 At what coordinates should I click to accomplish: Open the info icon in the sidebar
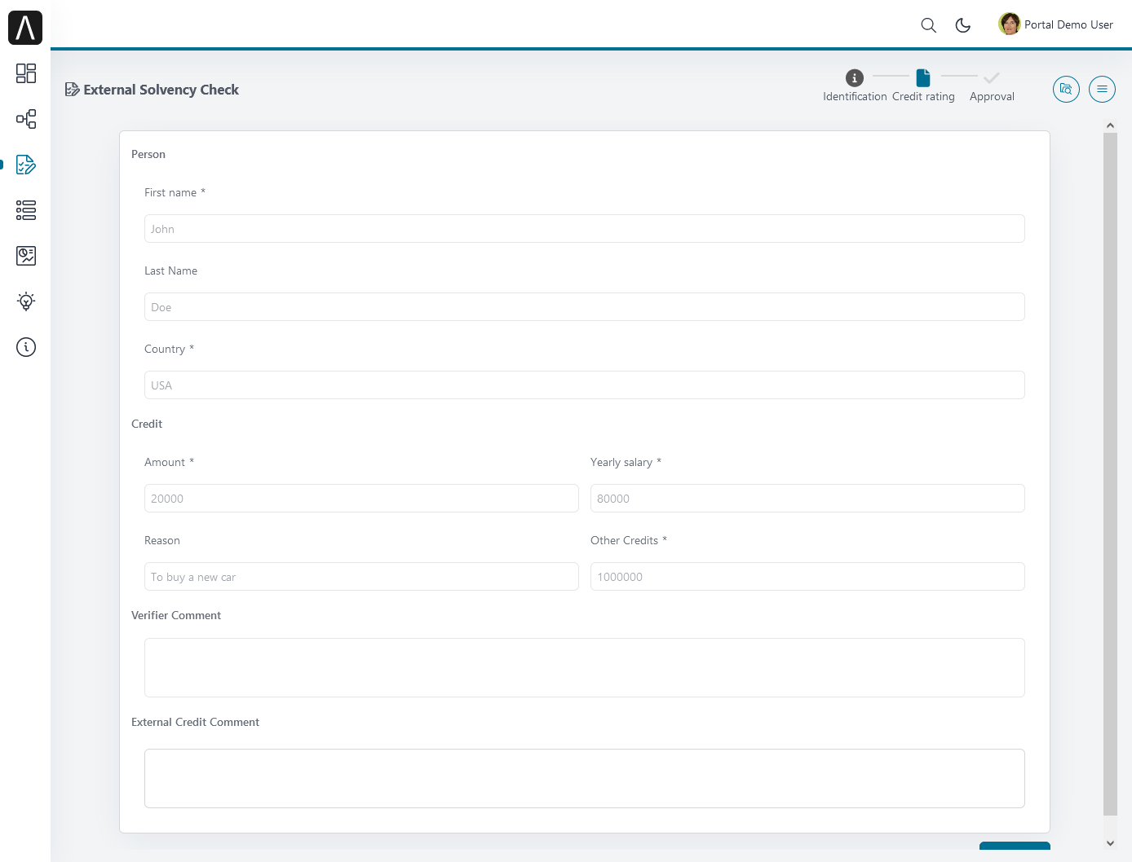coord(26,347)
